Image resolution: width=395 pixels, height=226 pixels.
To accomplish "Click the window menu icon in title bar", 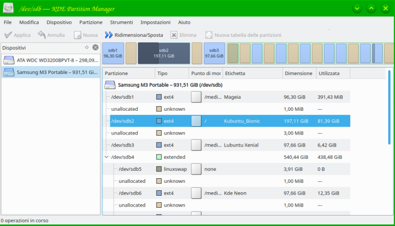I will click(8, 8).
